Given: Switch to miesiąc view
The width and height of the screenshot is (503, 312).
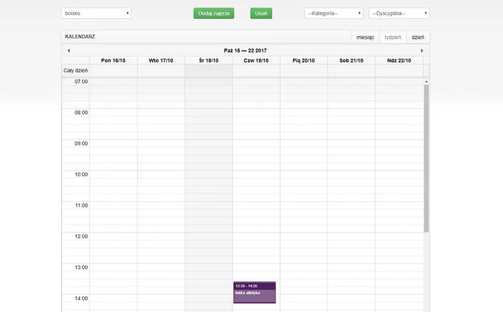Looking at the screenshot, I should [365, 37].
